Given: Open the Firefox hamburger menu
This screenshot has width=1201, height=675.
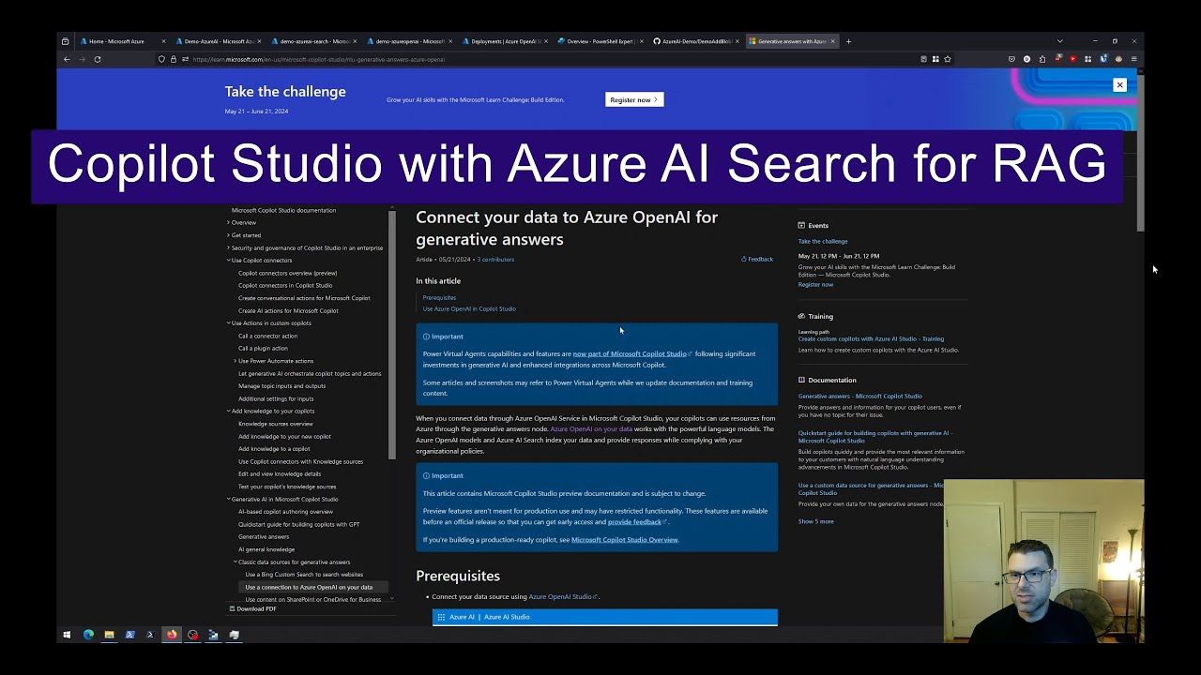Looking at the screenshot, I should (x=1133, y=59).
